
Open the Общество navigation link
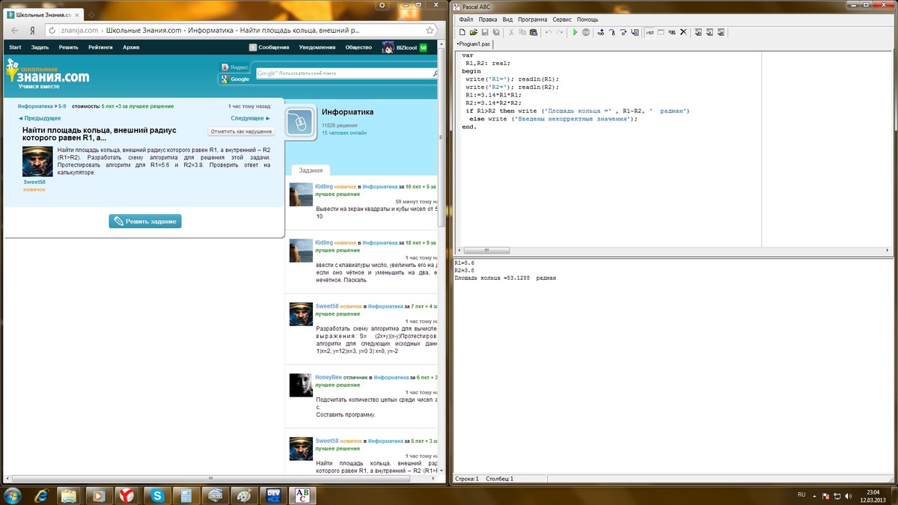point(358,47)
